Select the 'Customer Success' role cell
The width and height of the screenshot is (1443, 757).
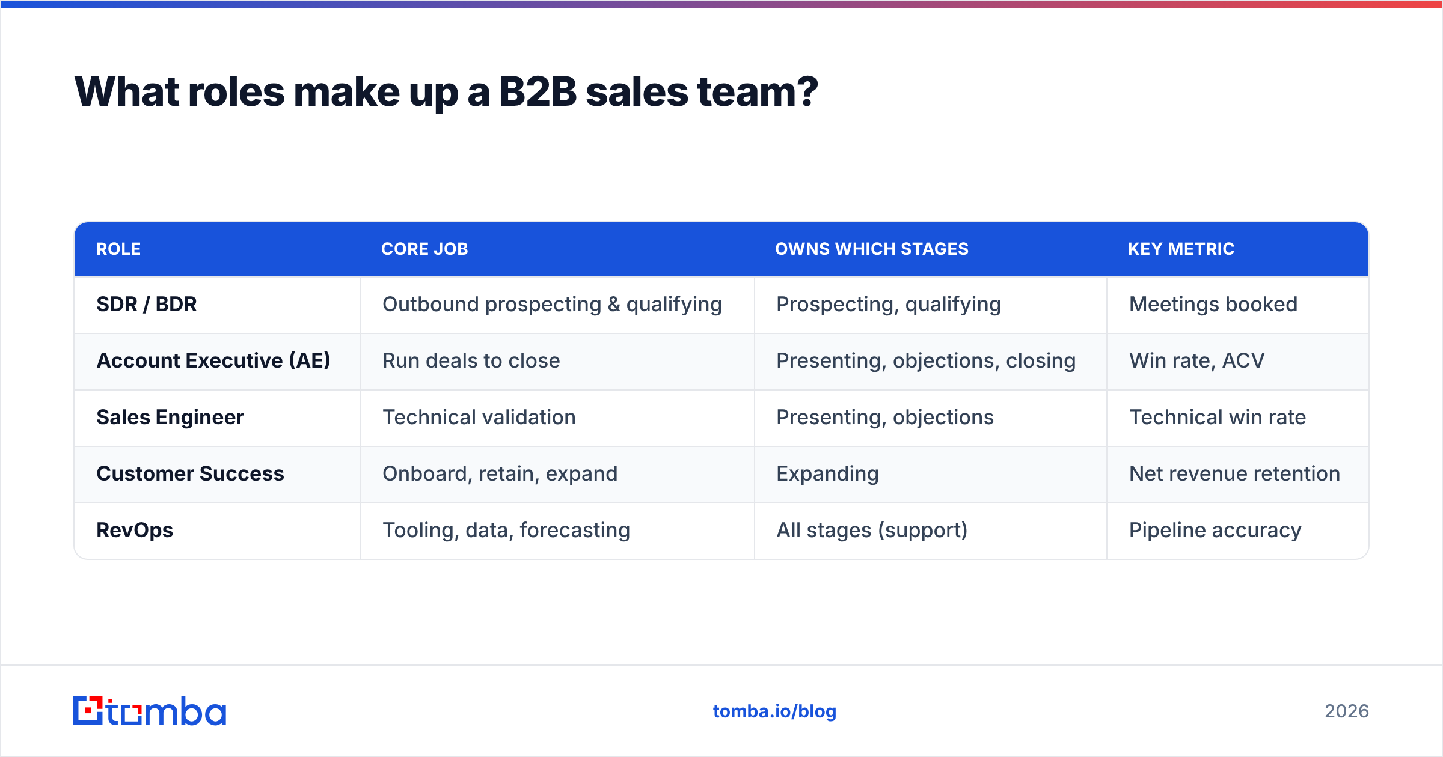coord(217,474)
